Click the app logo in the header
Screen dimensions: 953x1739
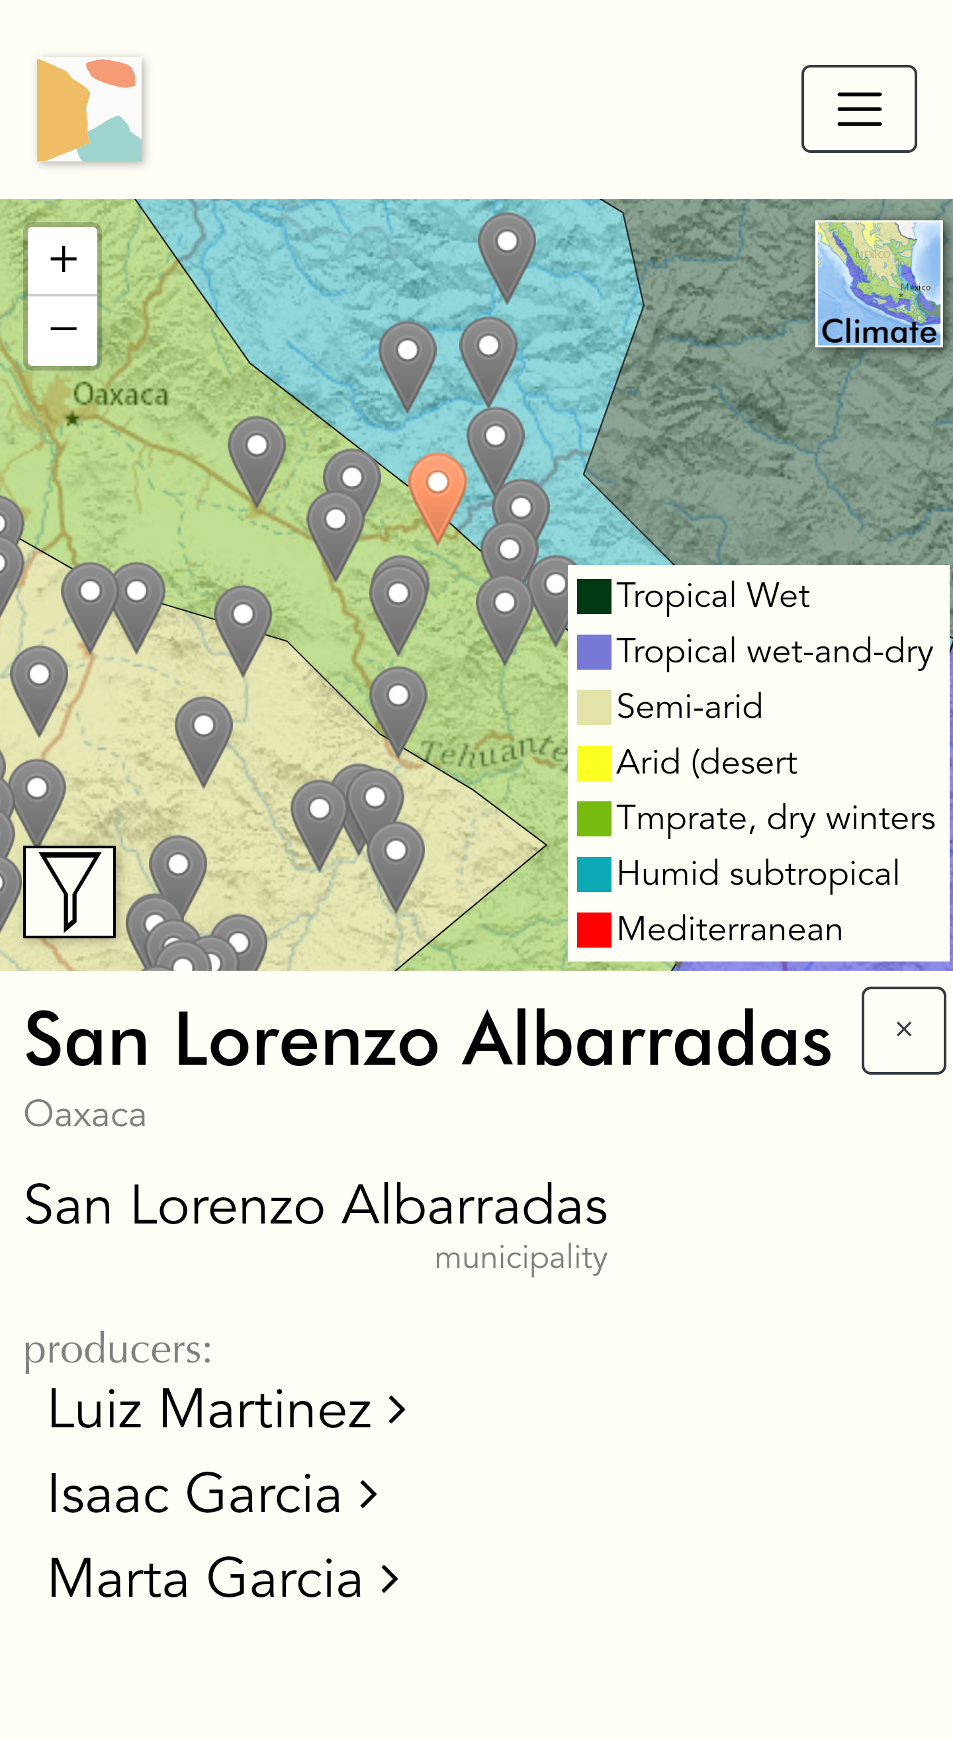(x=89, y=109)
